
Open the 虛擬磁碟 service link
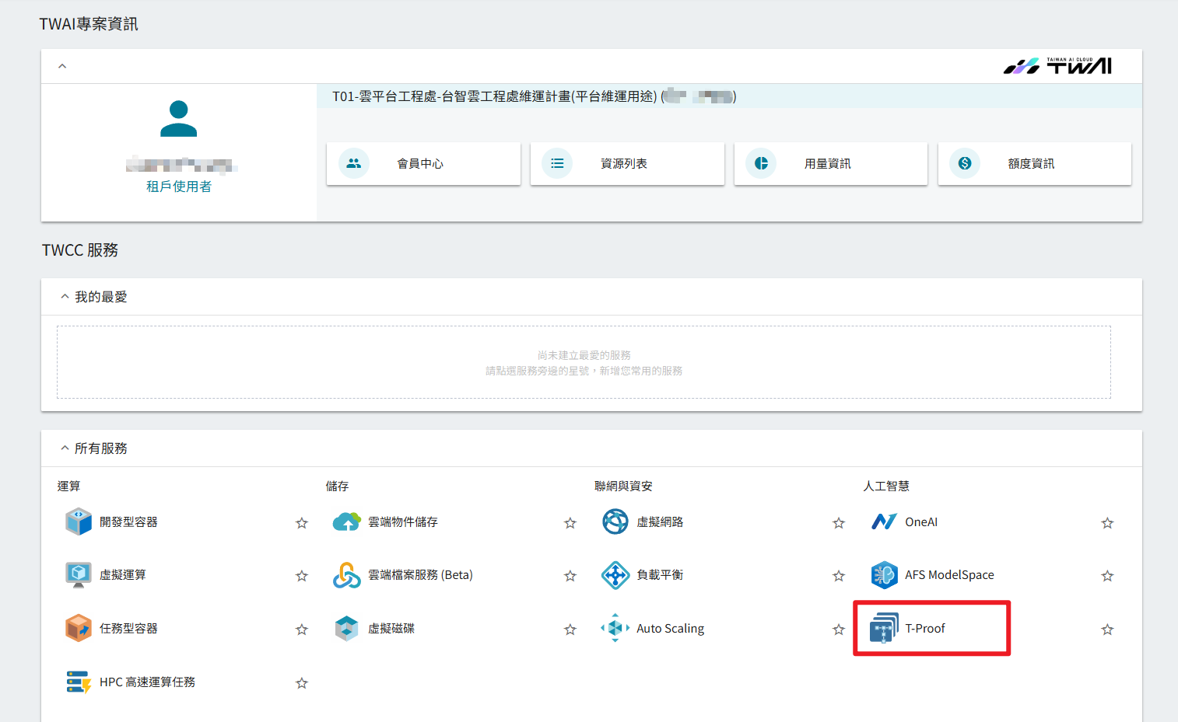pos(391,628)
